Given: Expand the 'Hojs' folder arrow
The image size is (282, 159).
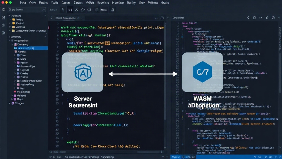Looking at the screenshot, I should click(12, 99).
